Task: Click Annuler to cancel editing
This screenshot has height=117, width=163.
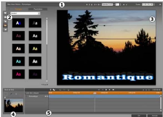Action: click(x=155, y=116)
